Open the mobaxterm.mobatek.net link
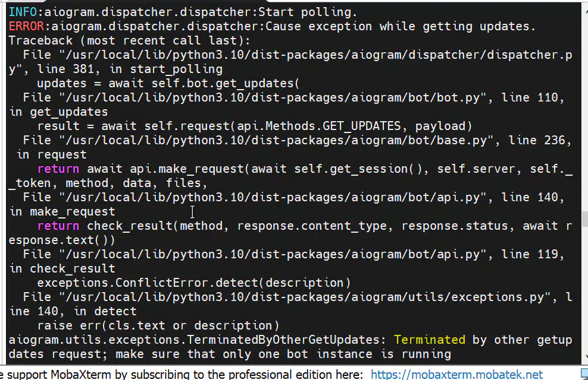Screen dimensions: 588x380 tap(456, 374)
